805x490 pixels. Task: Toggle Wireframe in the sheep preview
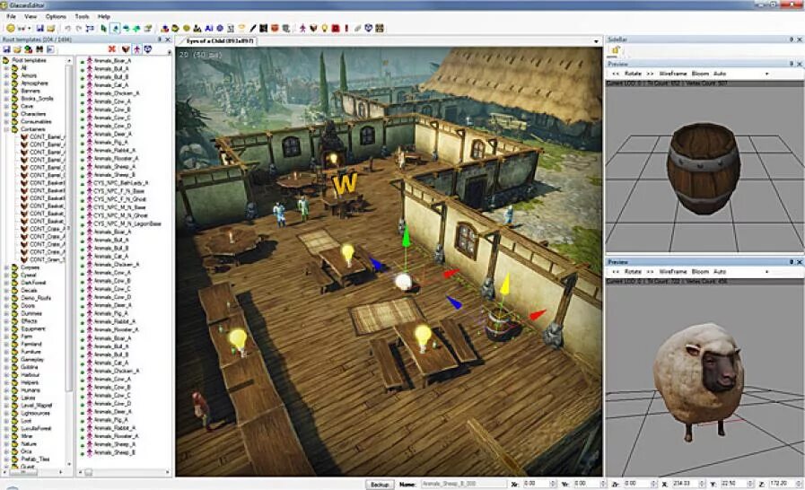pos(672,271)
